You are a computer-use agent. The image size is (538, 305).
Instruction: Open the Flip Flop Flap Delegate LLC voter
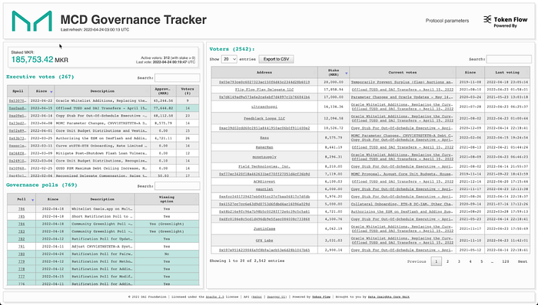point(264,90)
